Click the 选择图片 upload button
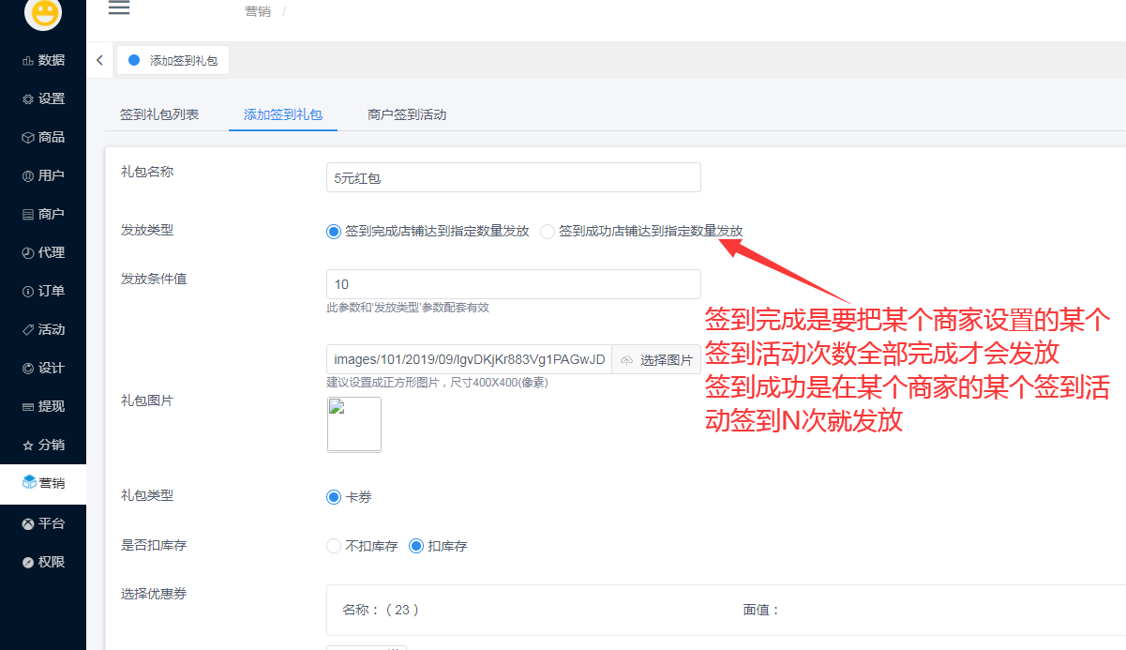 [x=656, y=360]
